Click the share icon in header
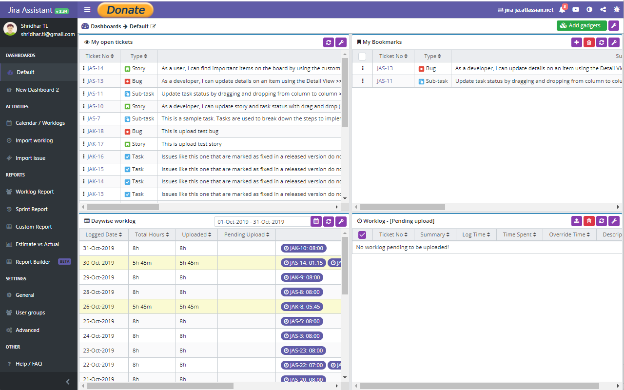Viewport: 624px width, 390px height. point(603,10)
